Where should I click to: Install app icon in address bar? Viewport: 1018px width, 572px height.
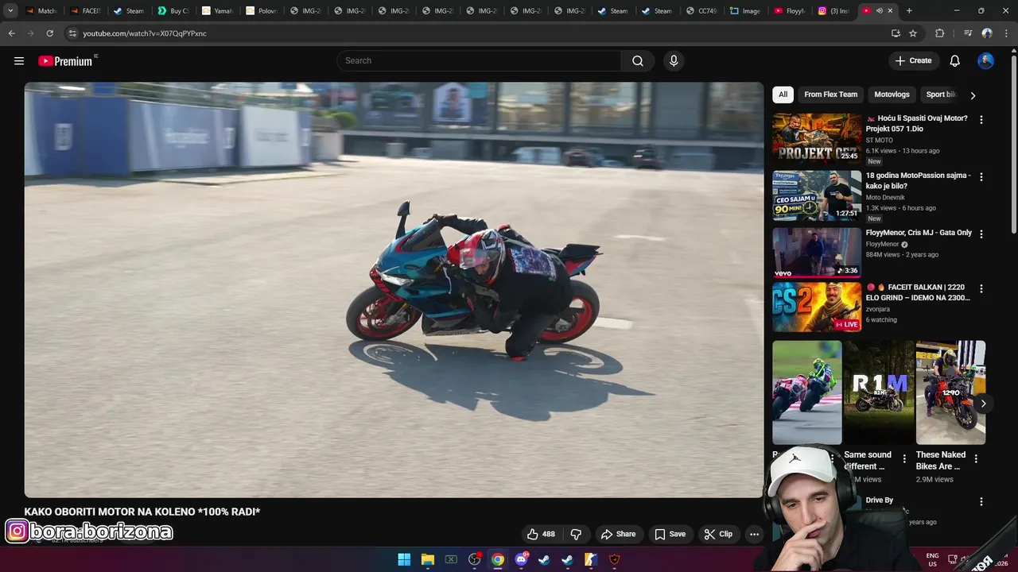[896, 33]
